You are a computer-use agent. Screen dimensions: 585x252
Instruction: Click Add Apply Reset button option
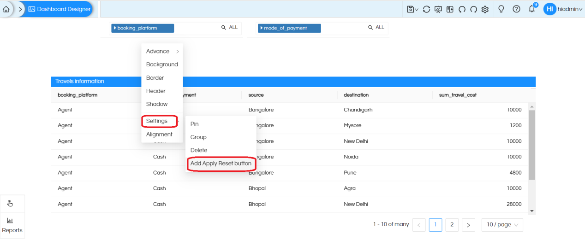pos(221,164)
